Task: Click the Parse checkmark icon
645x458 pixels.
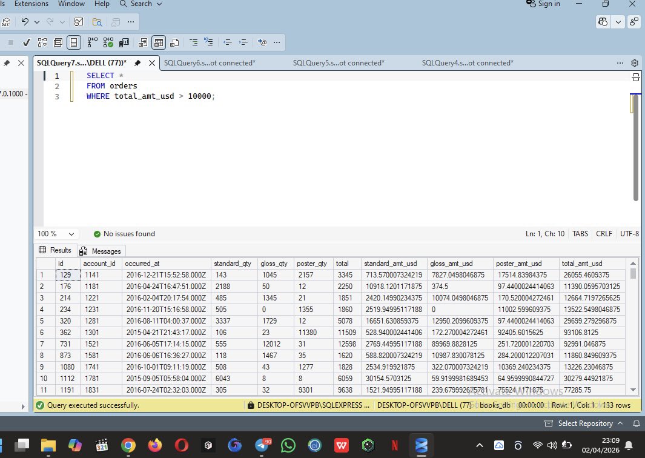Action: point(26,42)
